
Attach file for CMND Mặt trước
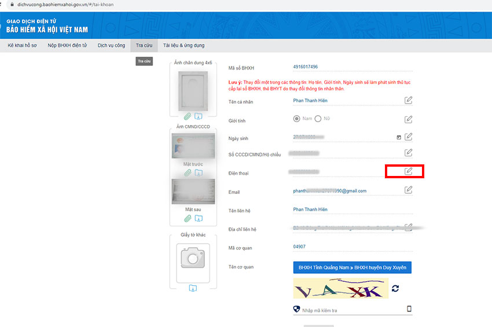point(188,172)
